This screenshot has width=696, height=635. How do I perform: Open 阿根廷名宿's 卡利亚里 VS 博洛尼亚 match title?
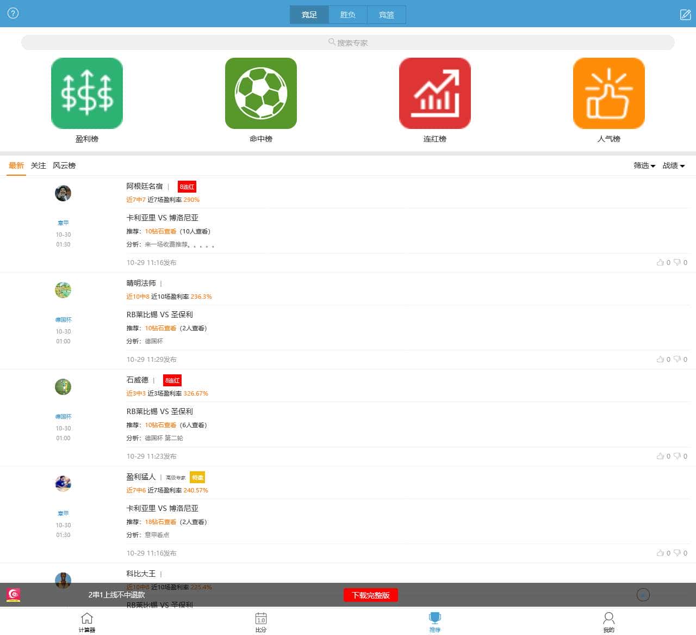click(163, 218)
